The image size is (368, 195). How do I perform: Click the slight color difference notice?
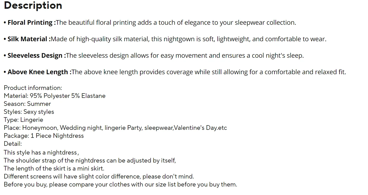(x=99, y=176)
